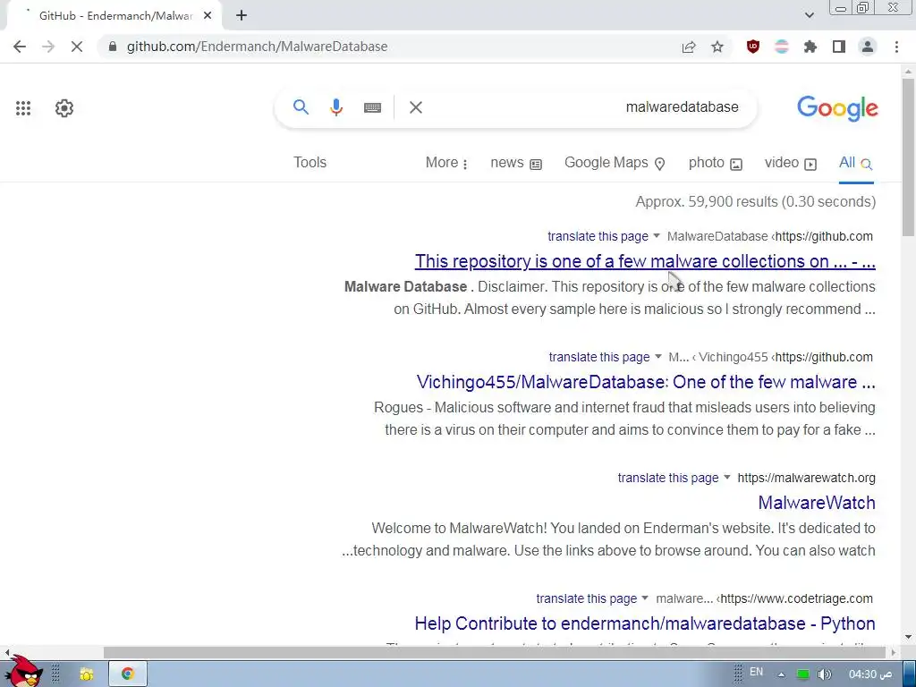Open Google search settings gear
The width and height of the screenshot is (916, 687).
[64, 108]
